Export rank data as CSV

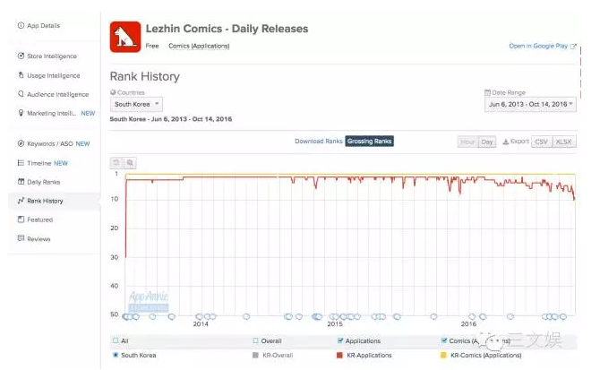coord(541,142)
